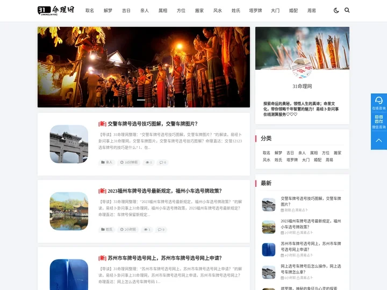
Task: Open 最新 entry 2023福州车牌号选号最新规定
Action: click(311, 224)
